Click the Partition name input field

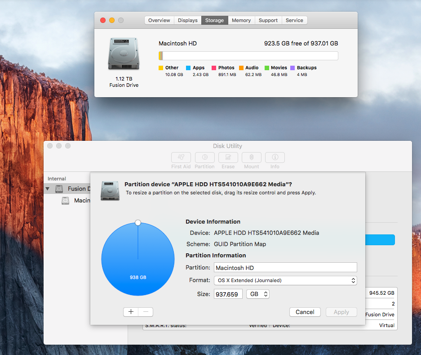[x=285, y=267]
